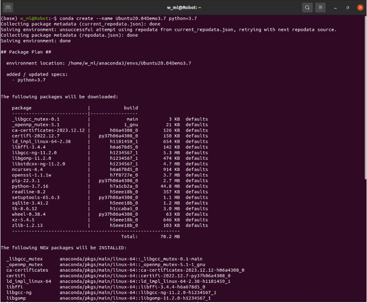Image resolution: width=367 pixels, height=303 pixels.
Task: Click 'The following NEW packages will be INSTALLED' line
Action: (x=64, y=248)
